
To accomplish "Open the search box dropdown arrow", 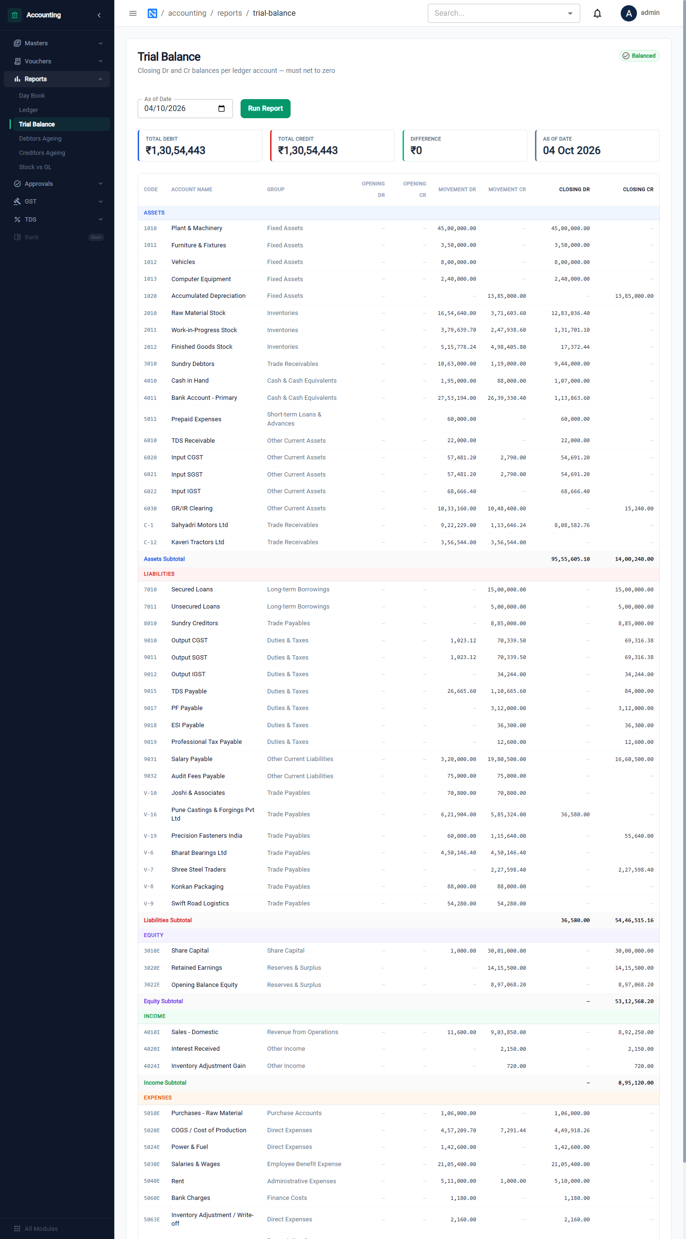I will (570, 13).
